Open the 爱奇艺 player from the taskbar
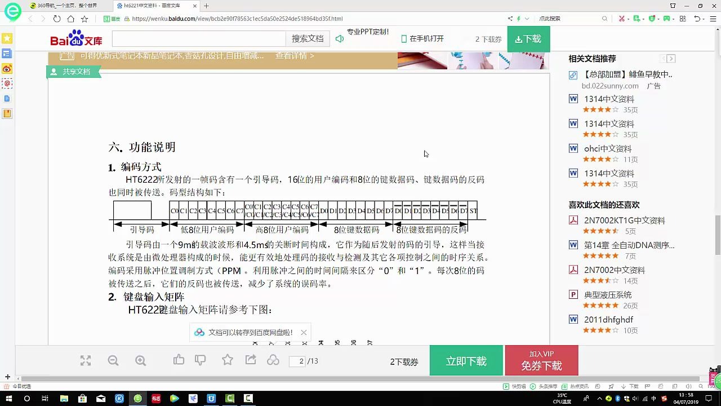The image size is (721, 406). (174, 399)
